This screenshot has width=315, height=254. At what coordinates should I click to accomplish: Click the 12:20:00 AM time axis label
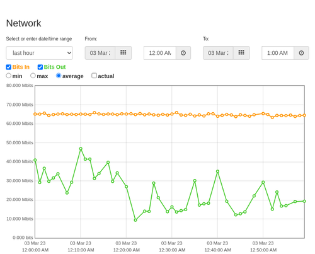tap(127, 250)
